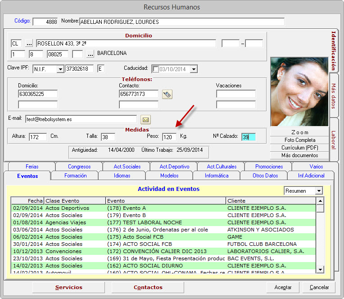Select the Promociones tab
Viewport: 344px width, 299px height.
coord(269,167)
